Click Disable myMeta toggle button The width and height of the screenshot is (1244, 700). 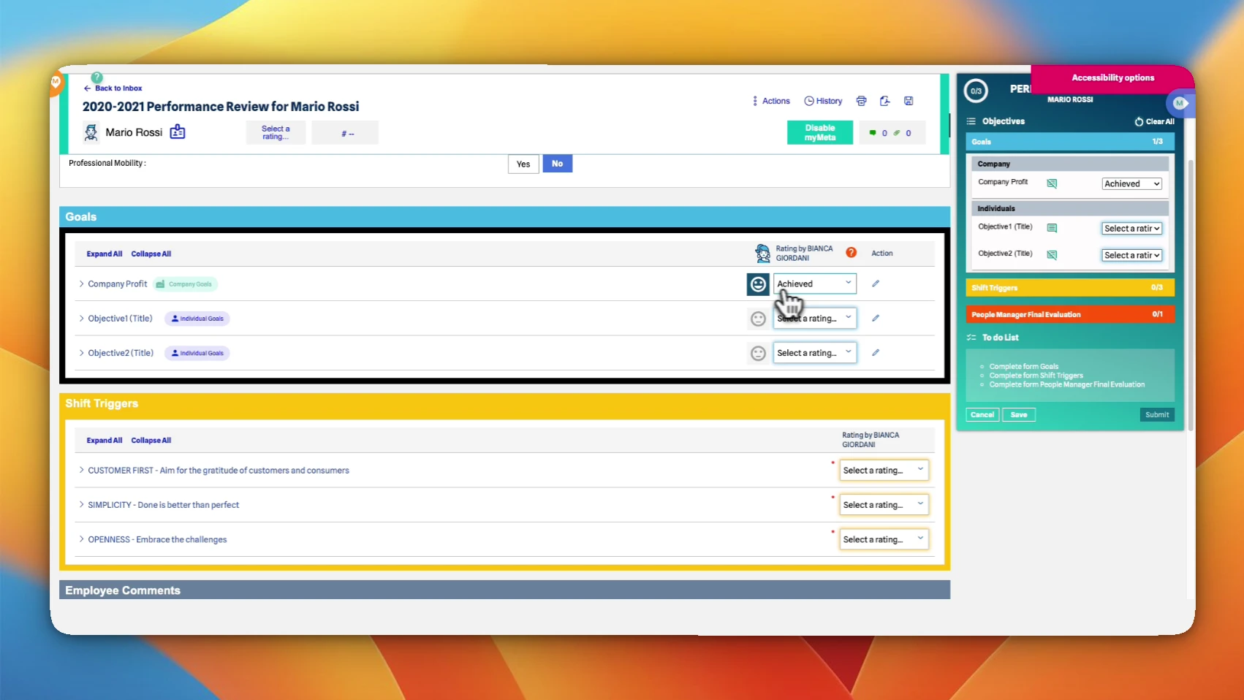[x=819, y=132]
